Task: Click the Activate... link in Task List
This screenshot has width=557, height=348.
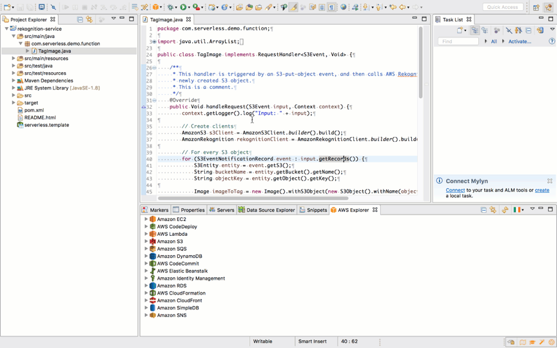Action: [520, 41]
